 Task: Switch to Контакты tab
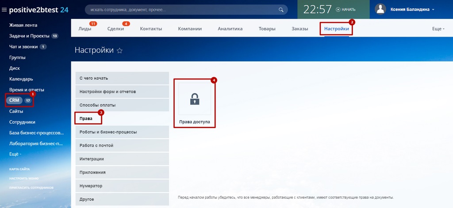151,29
